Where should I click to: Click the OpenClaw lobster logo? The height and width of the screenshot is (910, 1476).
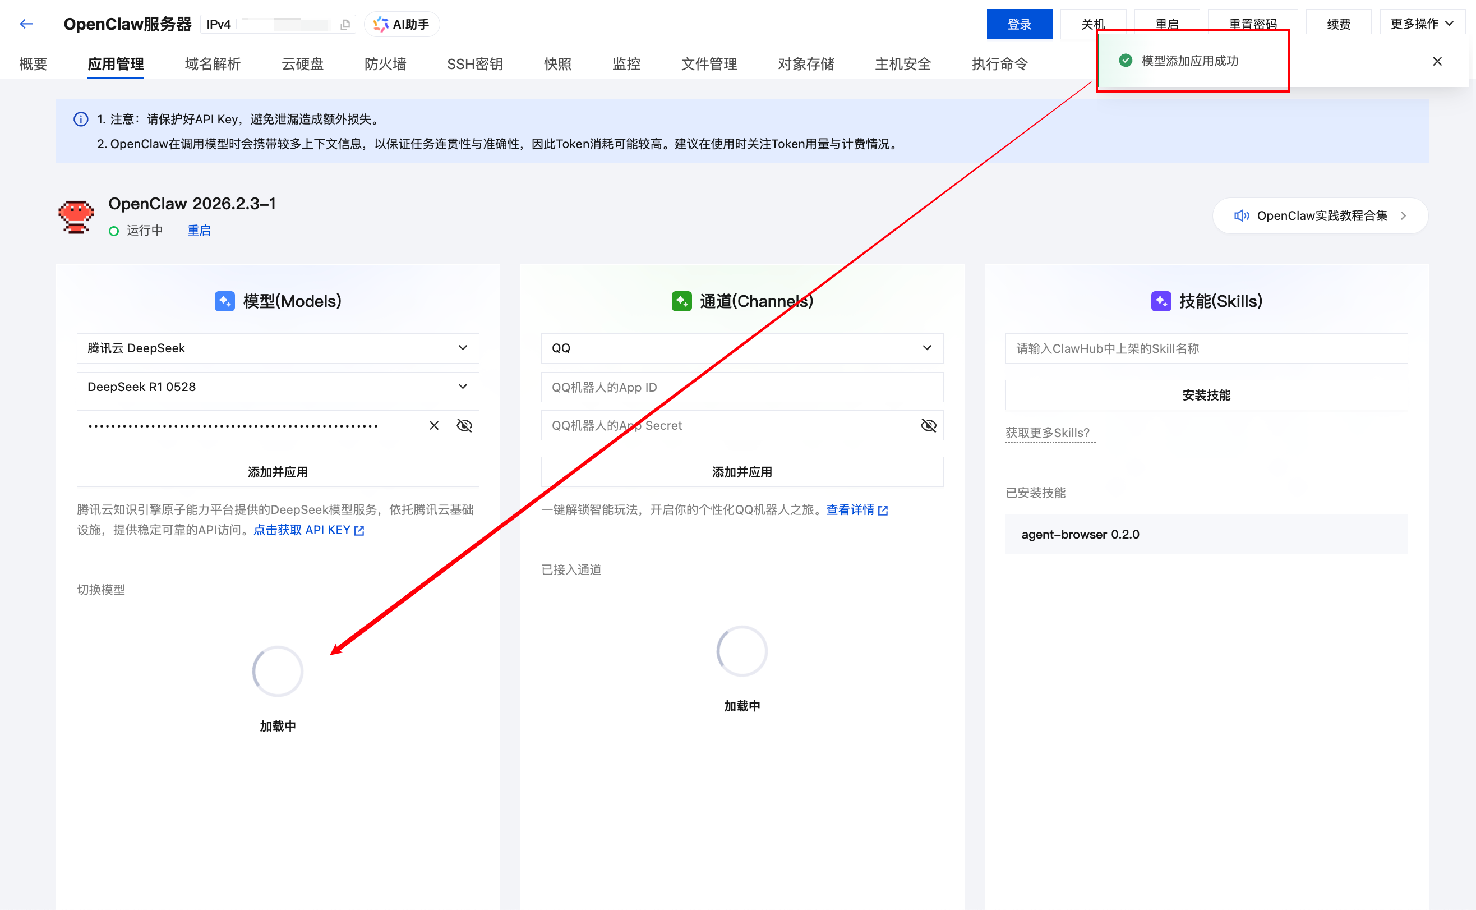(76, 217)
